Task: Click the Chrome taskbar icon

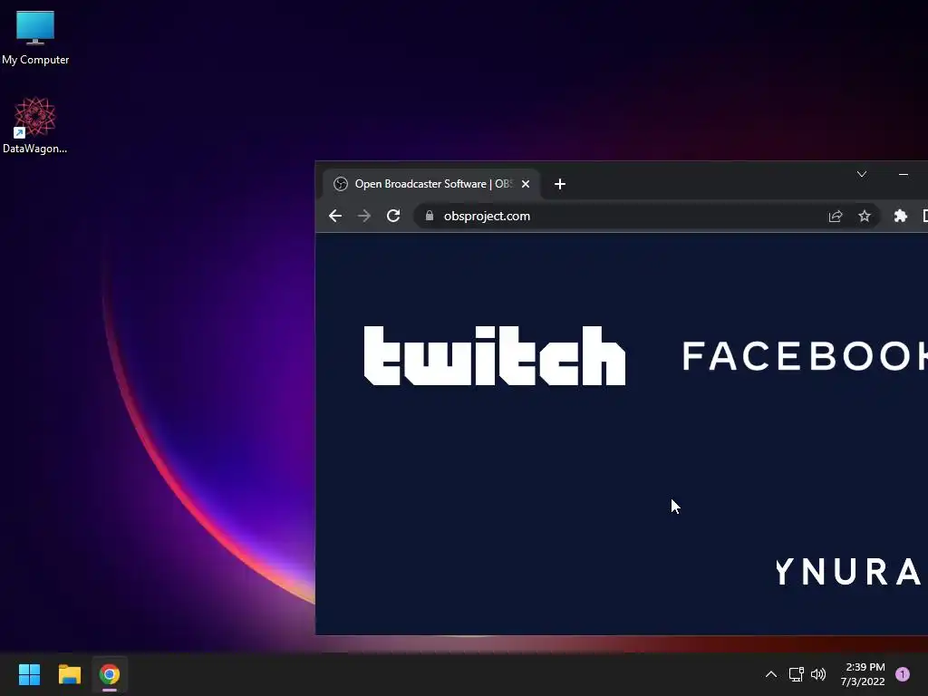Action: click(x=110, y=674)
